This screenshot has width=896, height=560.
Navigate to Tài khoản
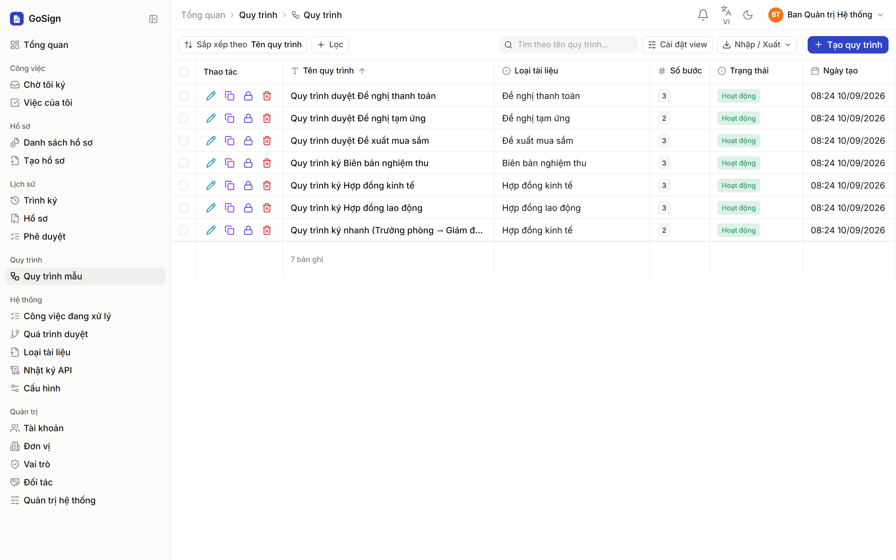(85, 428)
